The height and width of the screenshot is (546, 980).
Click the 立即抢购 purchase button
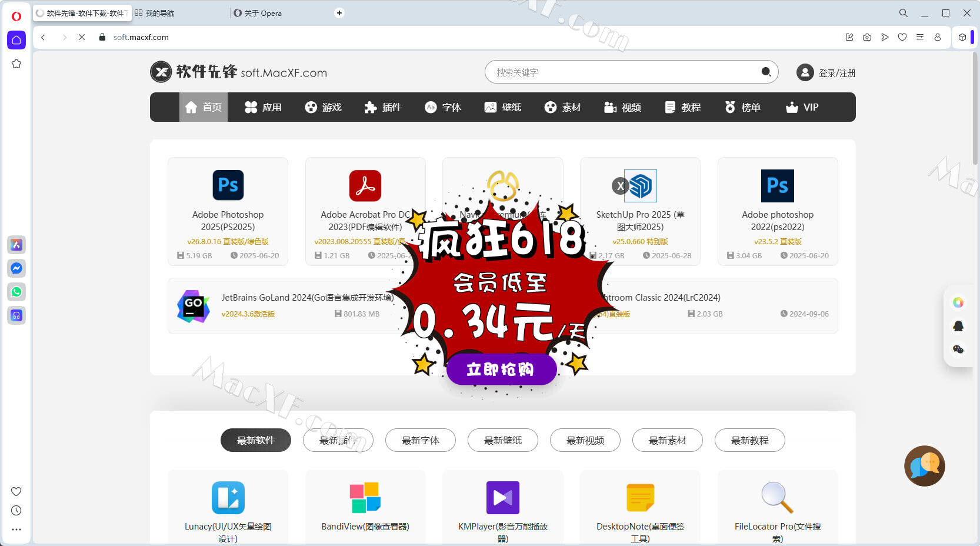click(x=501, y=369)
